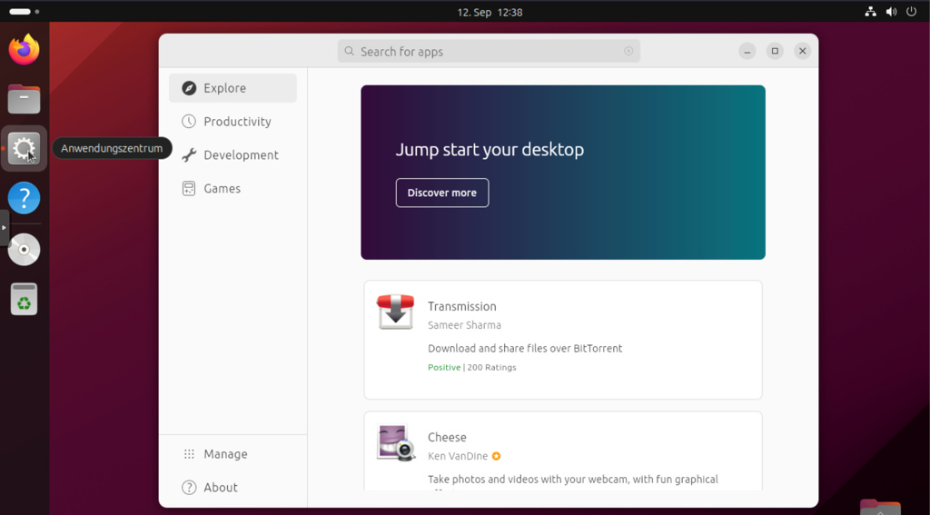
Task: Click the Transmission app icon
Action: pos(396,312)
